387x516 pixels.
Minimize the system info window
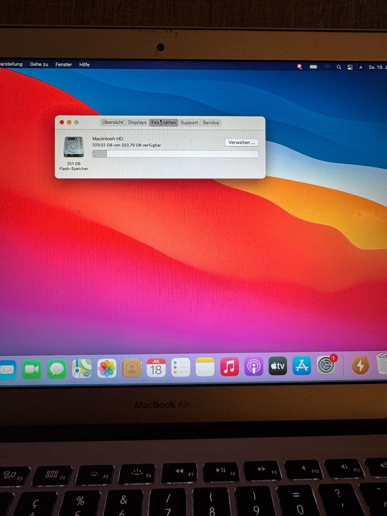pos(69,122)
